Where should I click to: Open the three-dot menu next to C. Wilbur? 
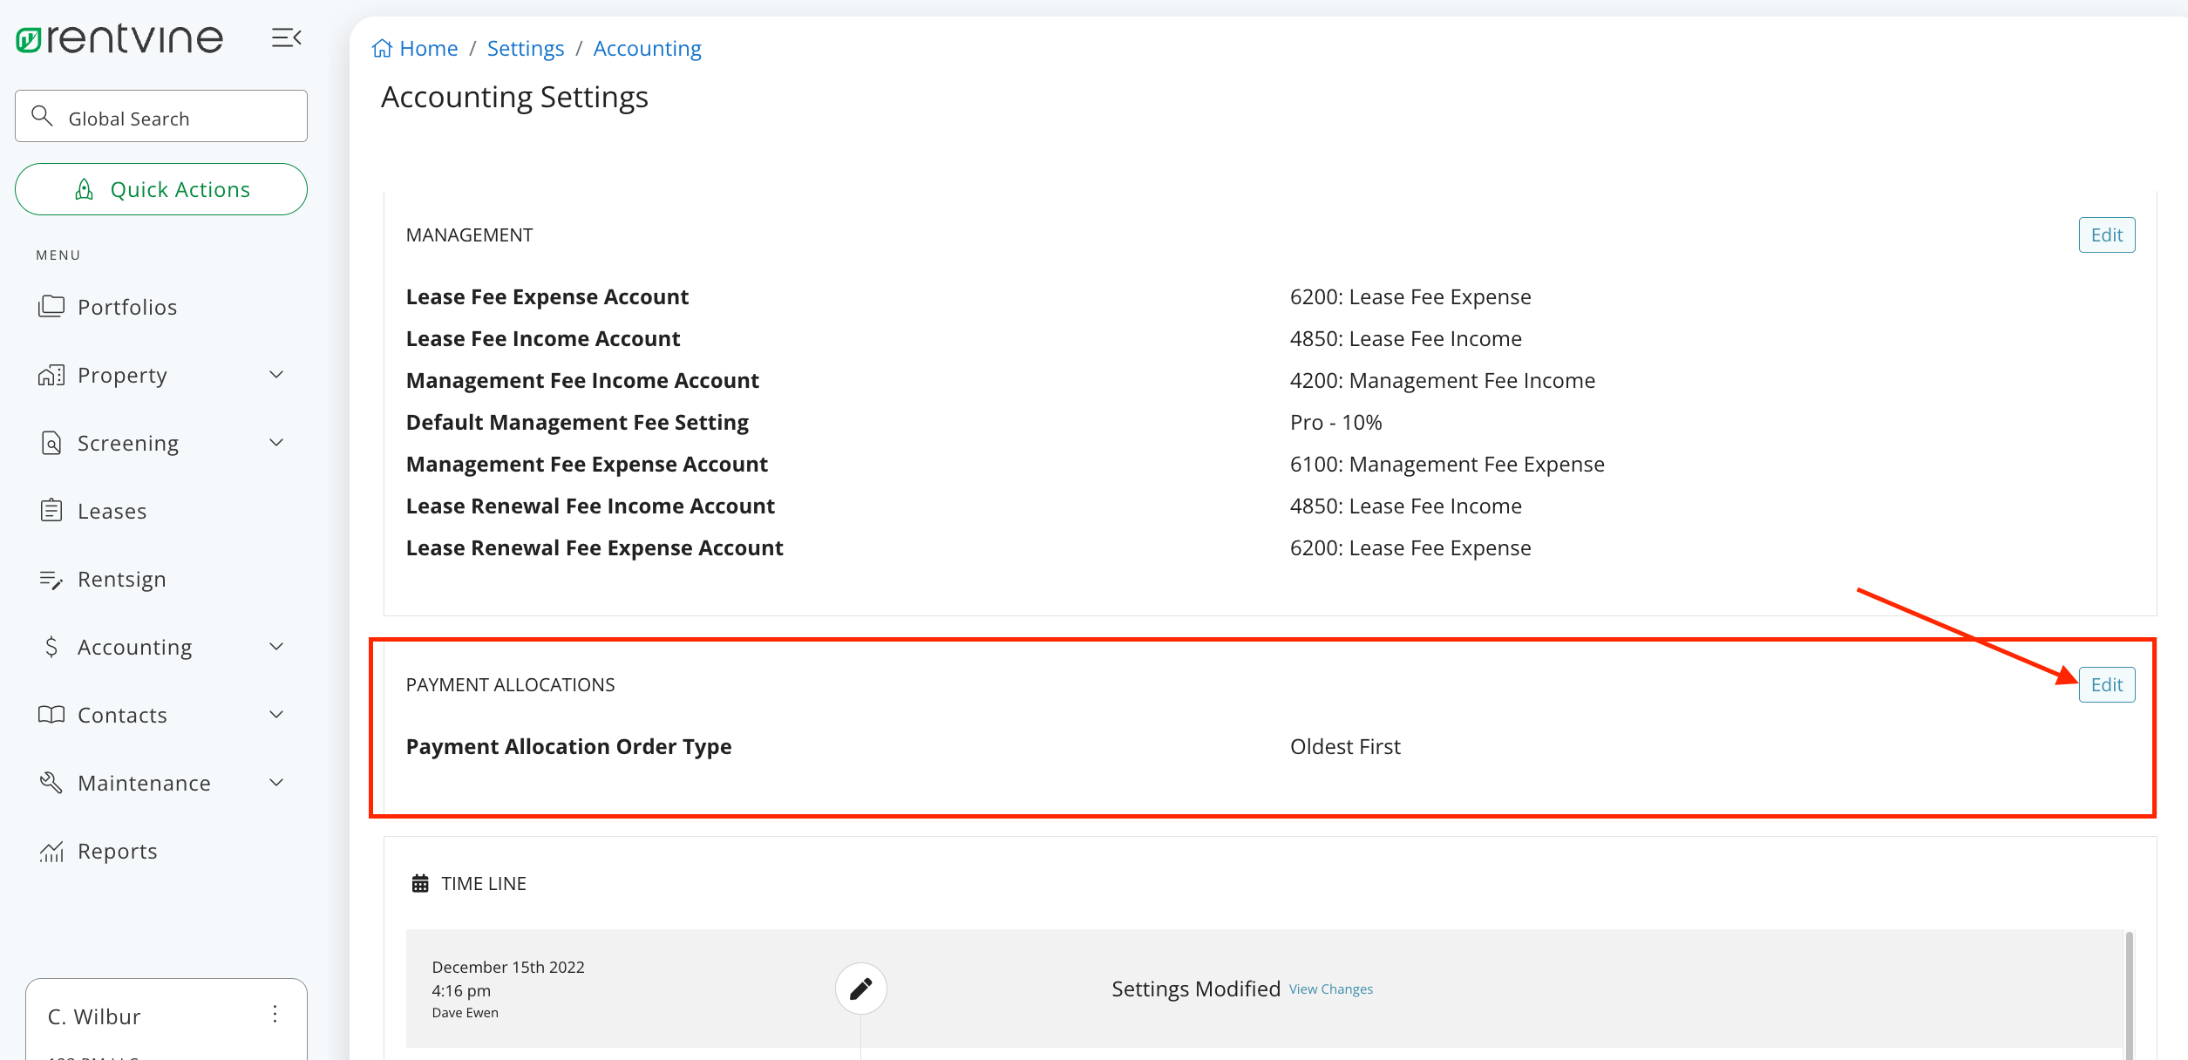pos(275,1015)
